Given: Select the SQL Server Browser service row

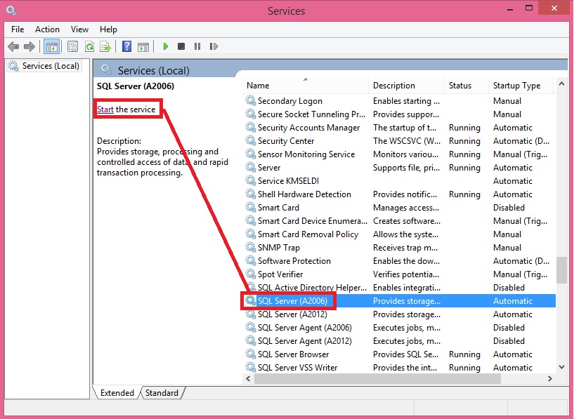Looking at the screenshot, I should pyautogui.click(x=293, y=354).
